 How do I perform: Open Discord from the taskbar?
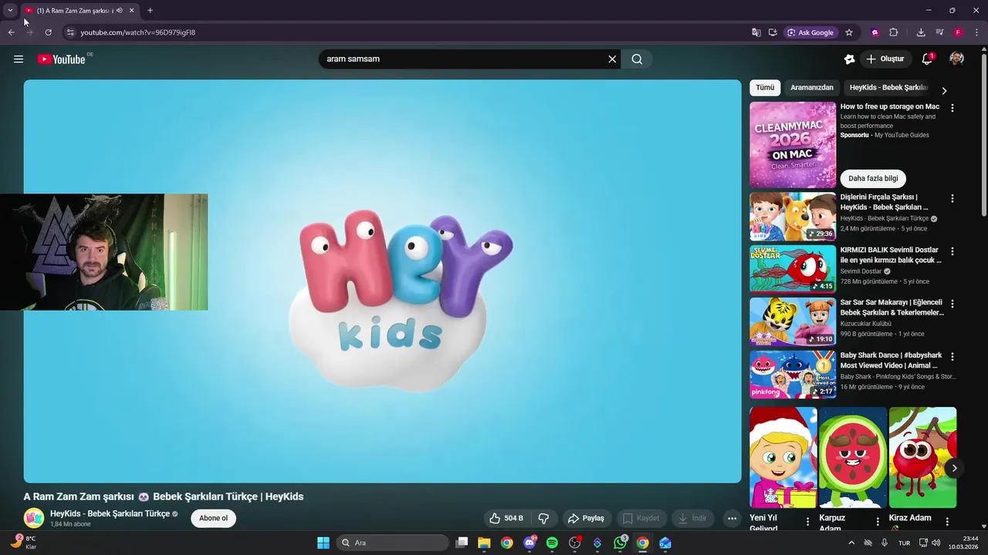(x=530, y=543)
